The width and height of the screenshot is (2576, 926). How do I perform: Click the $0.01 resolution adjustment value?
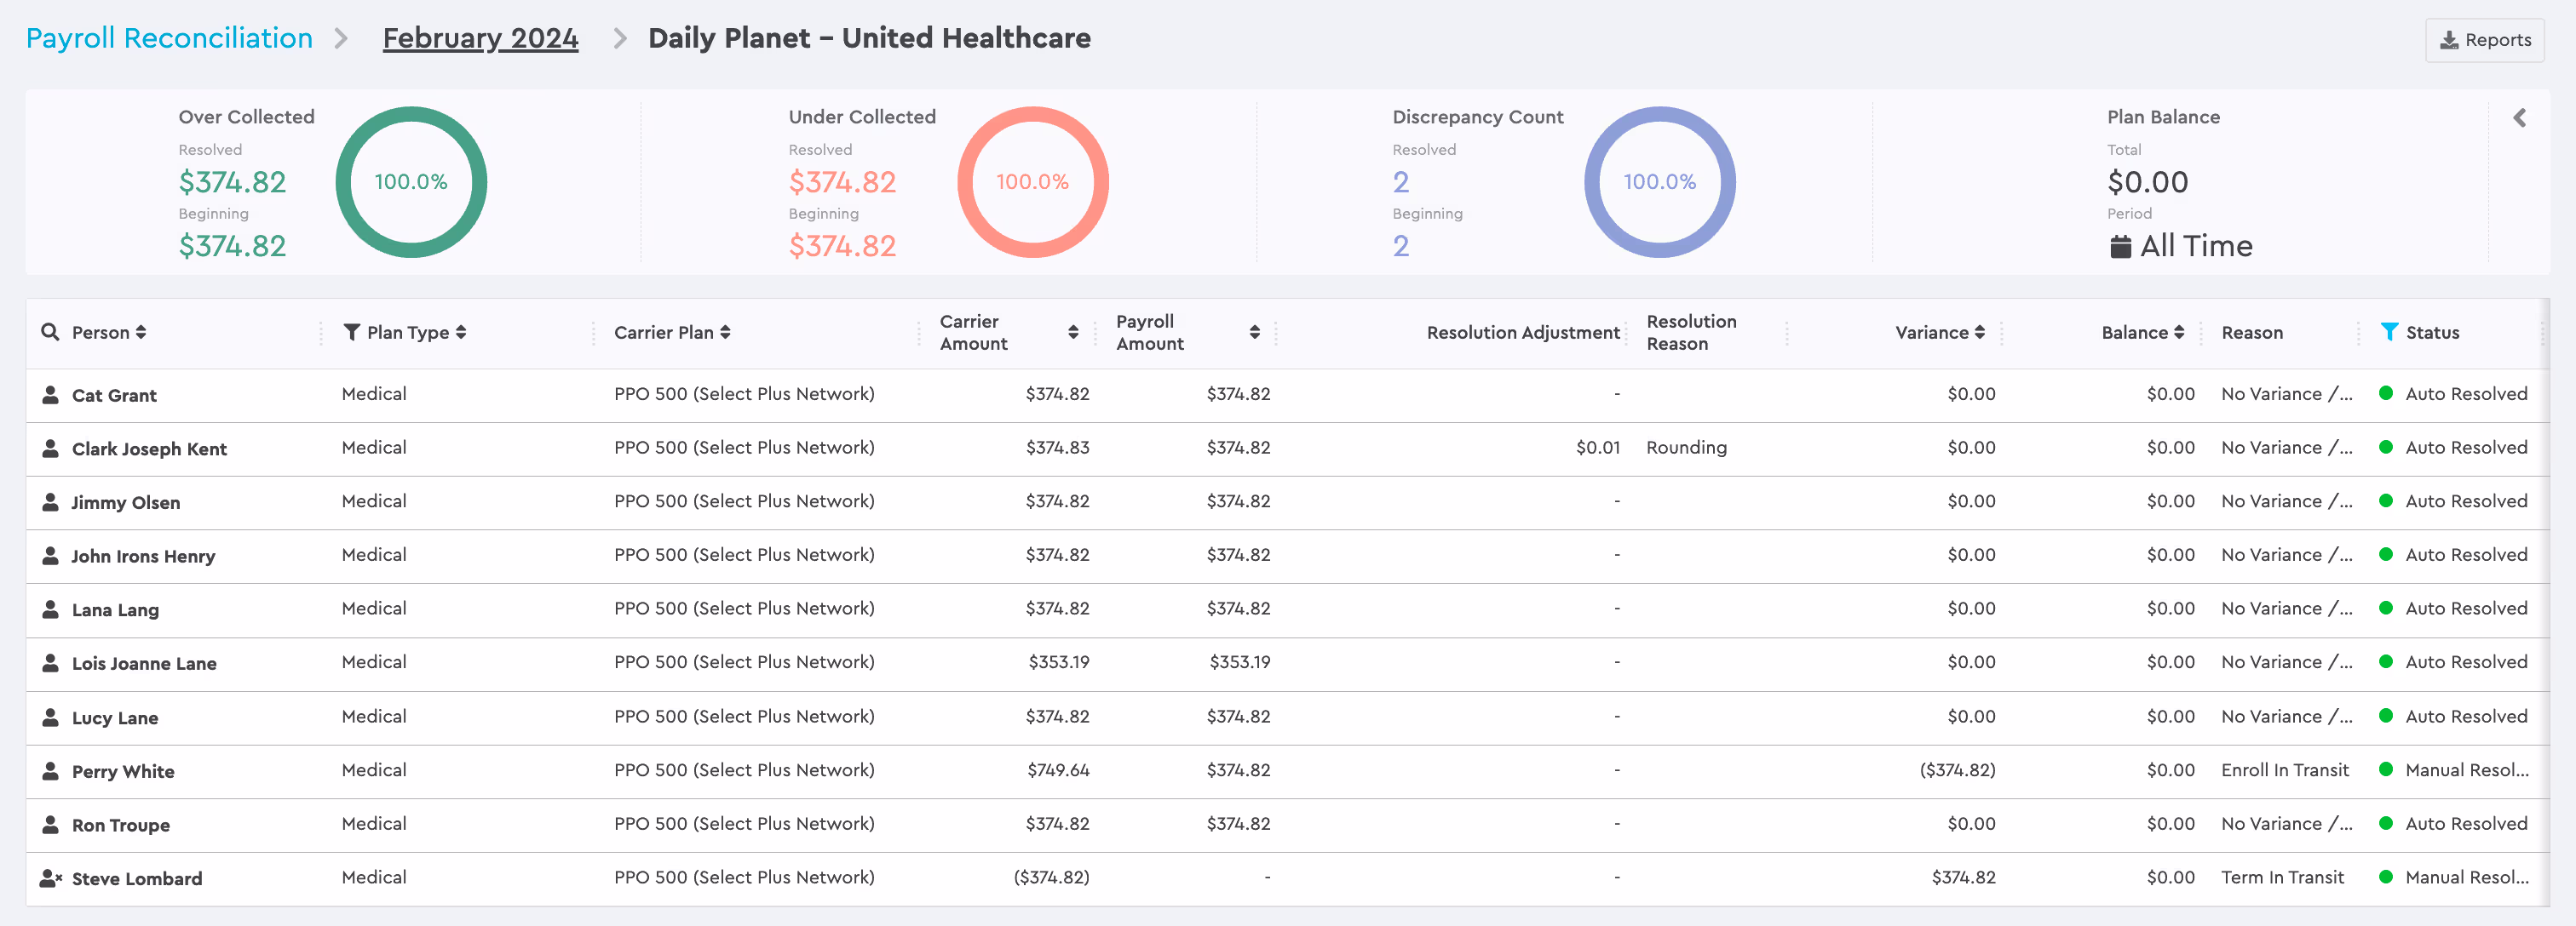[1597, 448]
